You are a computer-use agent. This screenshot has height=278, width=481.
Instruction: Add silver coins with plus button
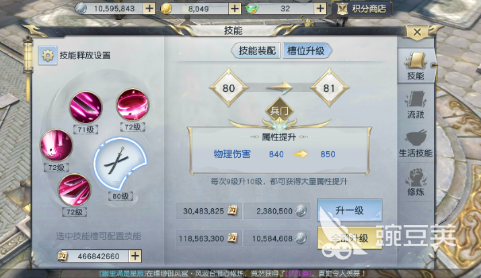(149, 9)
